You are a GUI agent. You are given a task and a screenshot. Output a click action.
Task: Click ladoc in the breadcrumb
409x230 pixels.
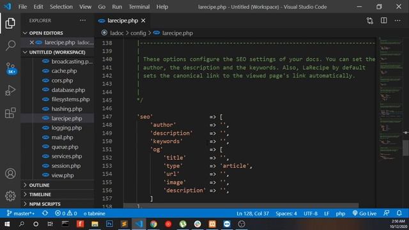click(x=116, y=33)
